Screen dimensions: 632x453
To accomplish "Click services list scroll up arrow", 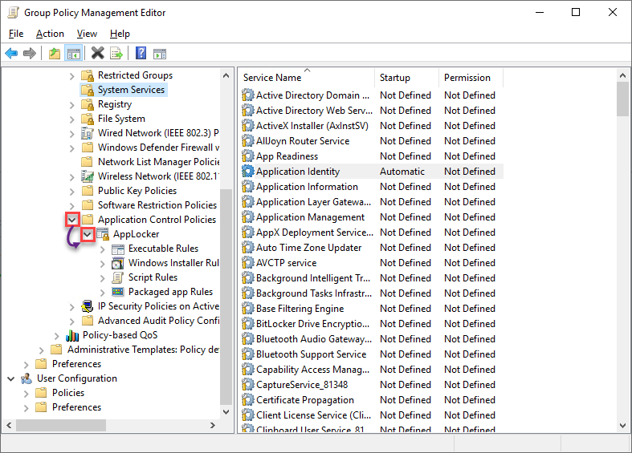I will (x=622, y=75).
